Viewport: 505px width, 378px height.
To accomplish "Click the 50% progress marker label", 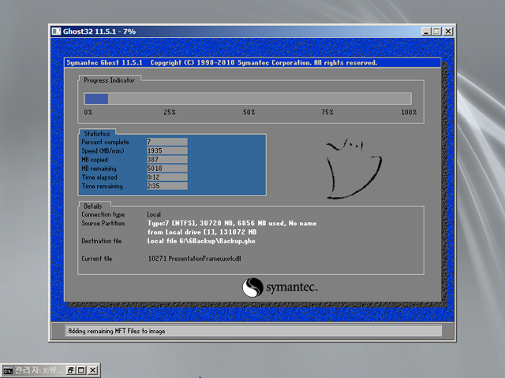I will coord(249,112).
